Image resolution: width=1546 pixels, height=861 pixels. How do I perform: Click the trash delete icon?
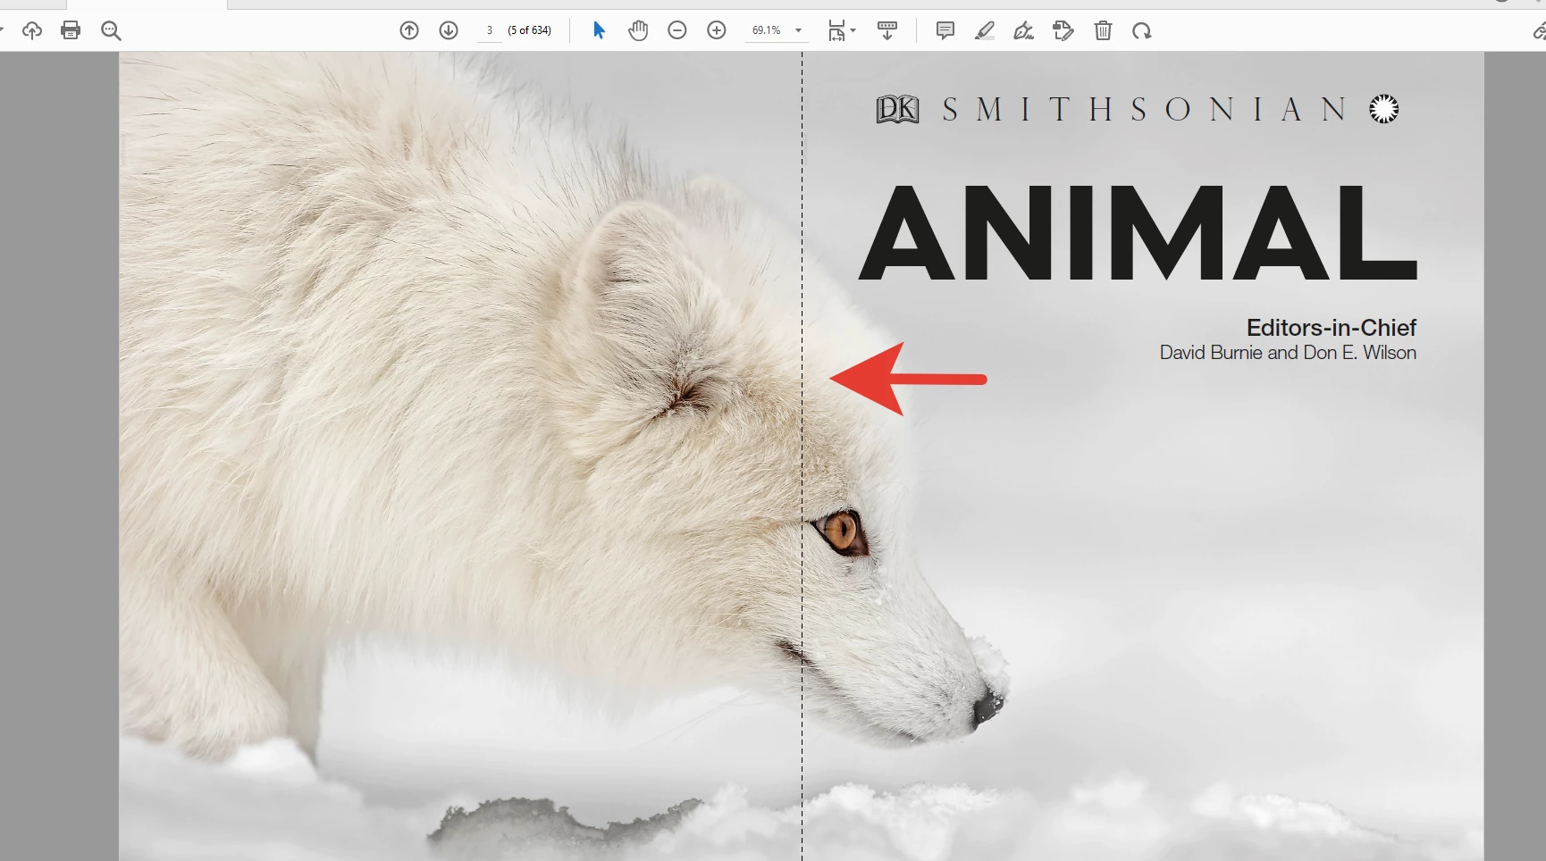click(x=1103, y=31)
